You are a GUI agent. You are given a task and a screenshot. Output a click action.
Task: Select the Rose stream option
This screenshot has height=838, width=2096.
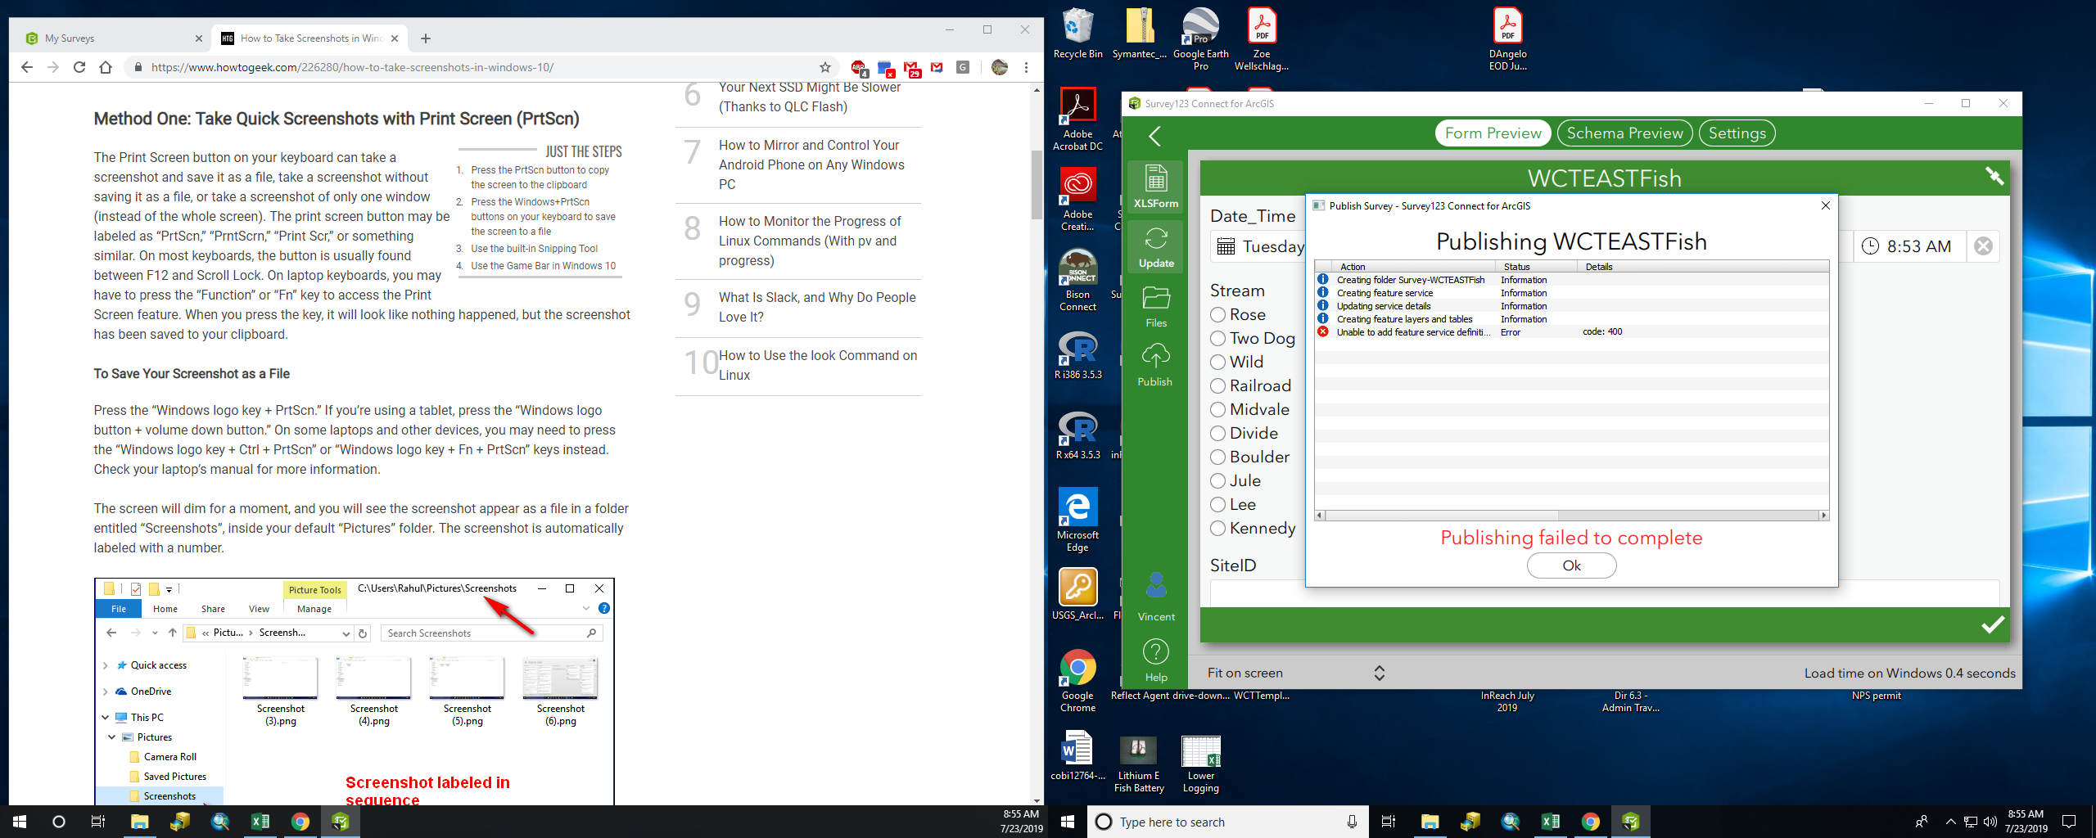(1217, 314)
